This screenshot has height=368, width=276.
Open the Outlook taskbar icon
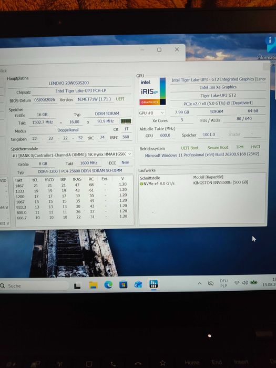(138, 284)
